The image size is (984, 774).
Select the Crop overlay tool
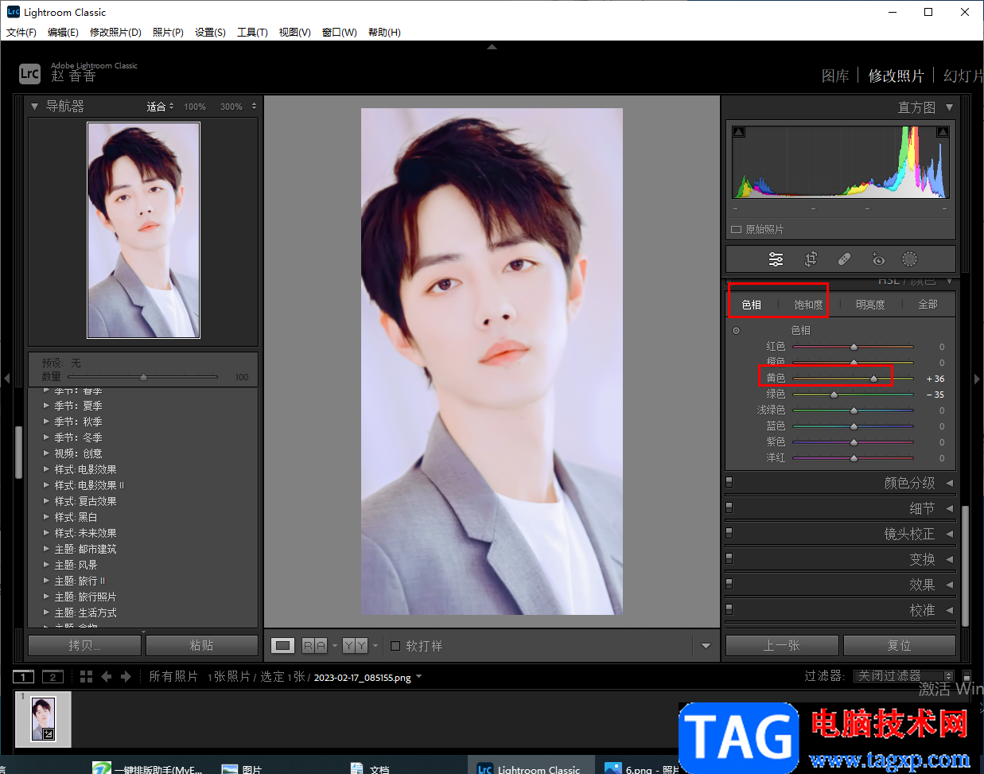[811, 259]
